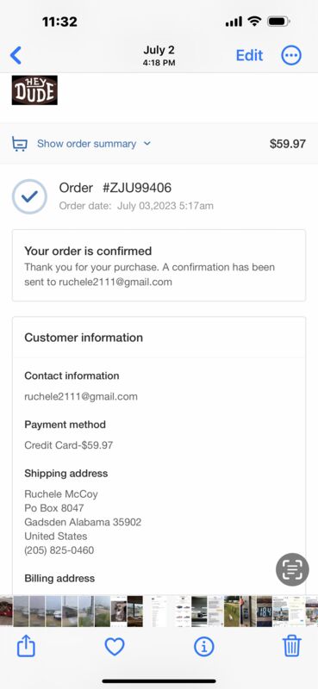Tap the shopping cart icon
Screen dimensions: 318x689
point(19,144)
